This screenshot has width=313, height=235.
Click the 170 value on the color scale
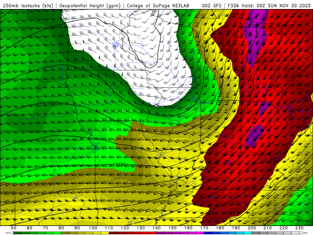(204, 228)
